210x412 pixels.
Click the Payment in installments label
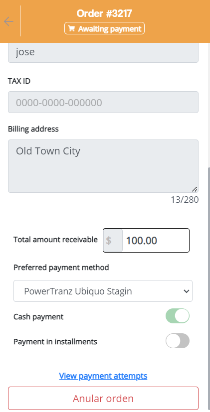click(55, 342)
